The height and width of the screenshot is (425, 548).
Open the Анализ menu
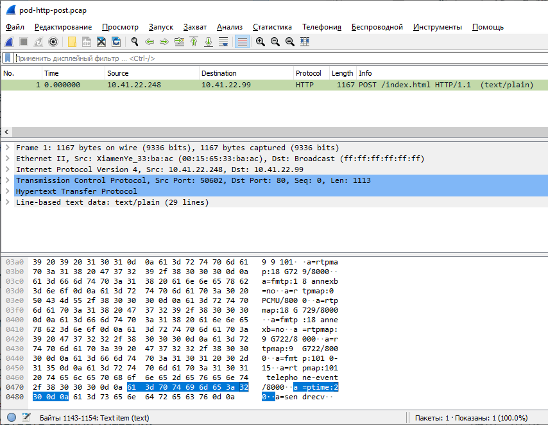pyautogui.click(x=230, y=27)
